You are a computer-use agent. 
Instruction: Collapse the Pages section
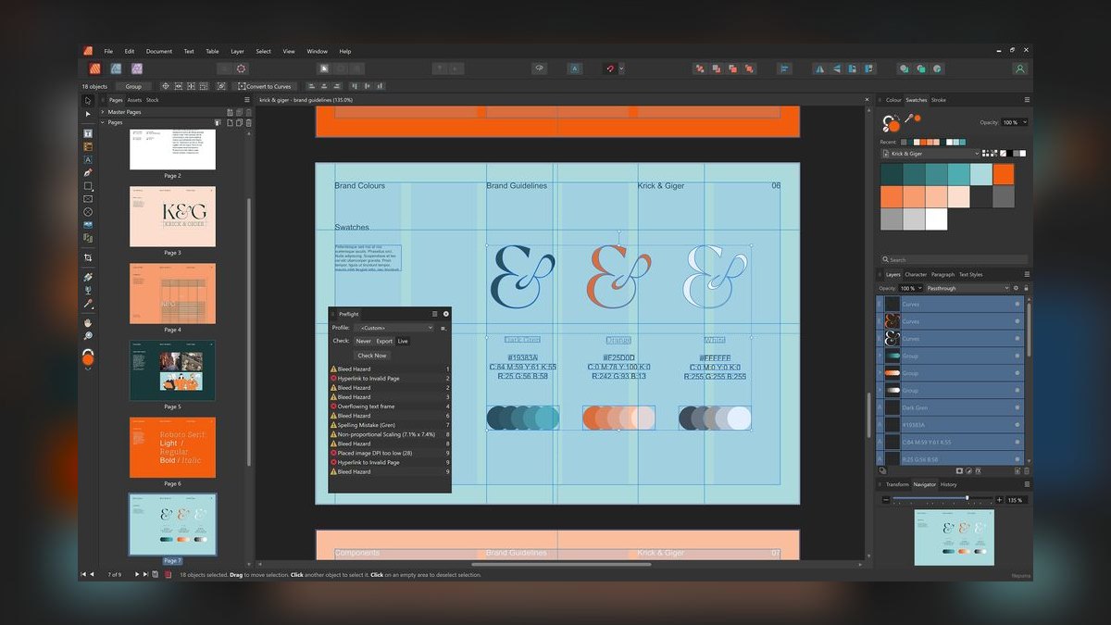click(x=103, y=122)
